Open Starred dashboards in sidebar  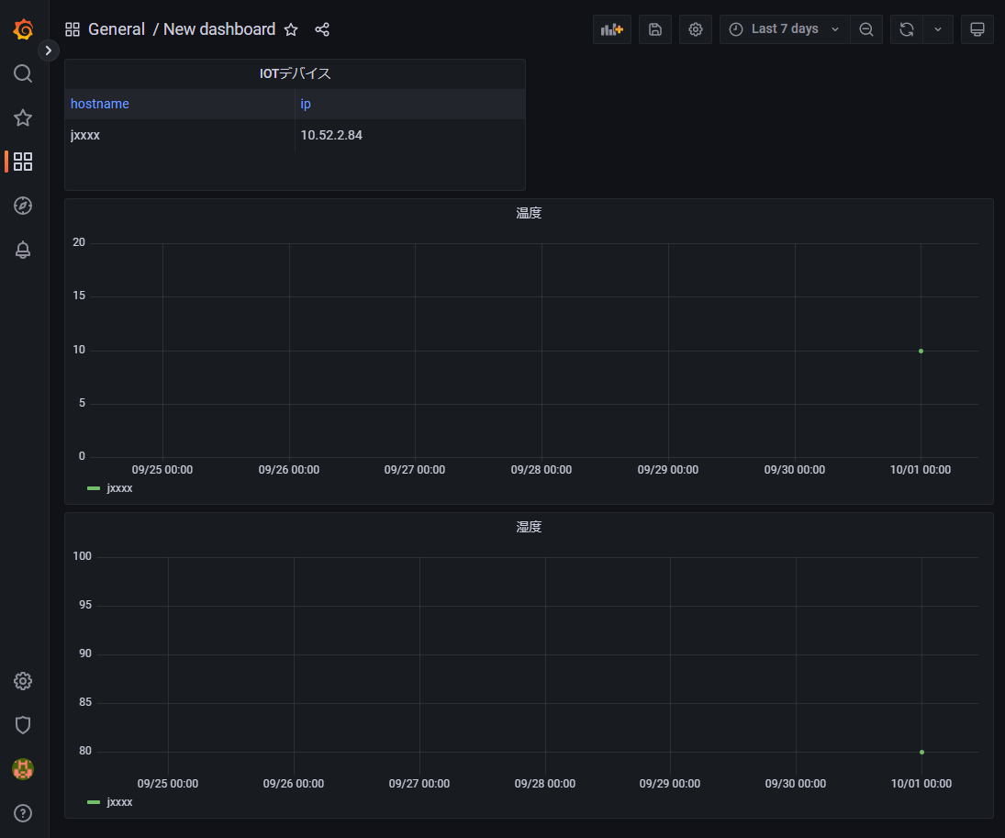coord(24,117)
